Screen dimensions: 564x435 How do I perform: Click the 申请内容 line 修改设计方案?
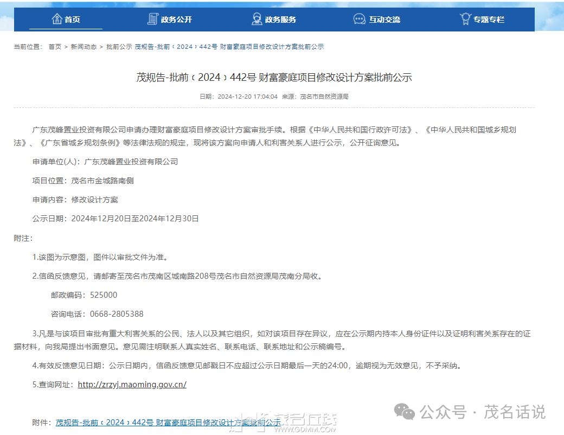[x=75, y=200]
